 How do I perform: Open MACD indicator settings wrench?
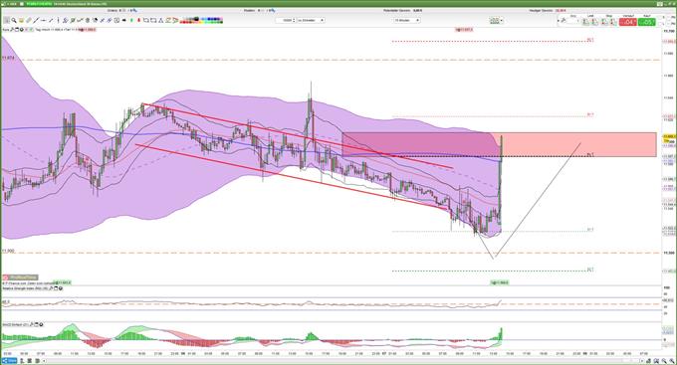click(x=32, y=324)
